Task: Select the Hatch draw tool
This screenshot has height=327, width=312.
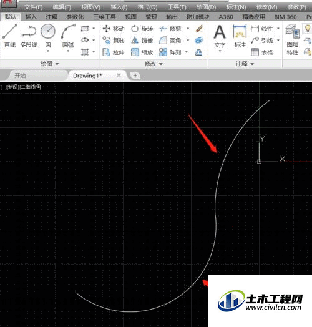Action: tap(85, 52)
